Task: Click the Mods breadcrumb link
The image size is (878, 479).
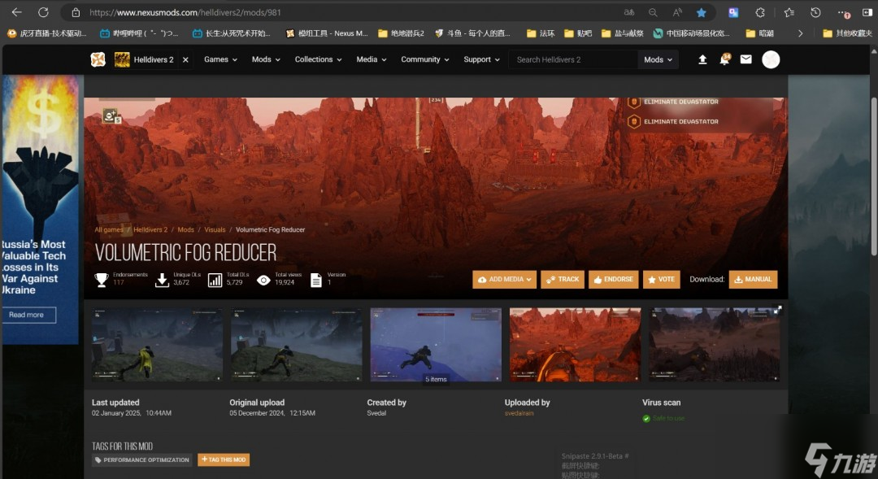Action: [x=186, y=229]
